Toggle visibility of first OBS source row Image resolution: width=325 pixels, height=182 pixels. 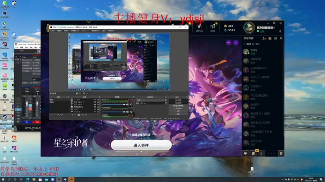[95, 99]
